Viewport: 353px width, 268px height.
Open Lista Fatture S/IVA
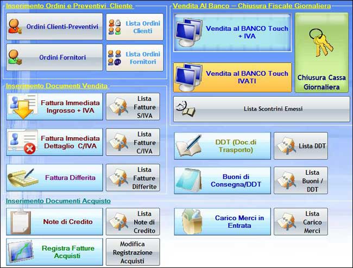(x=133, y=107)
